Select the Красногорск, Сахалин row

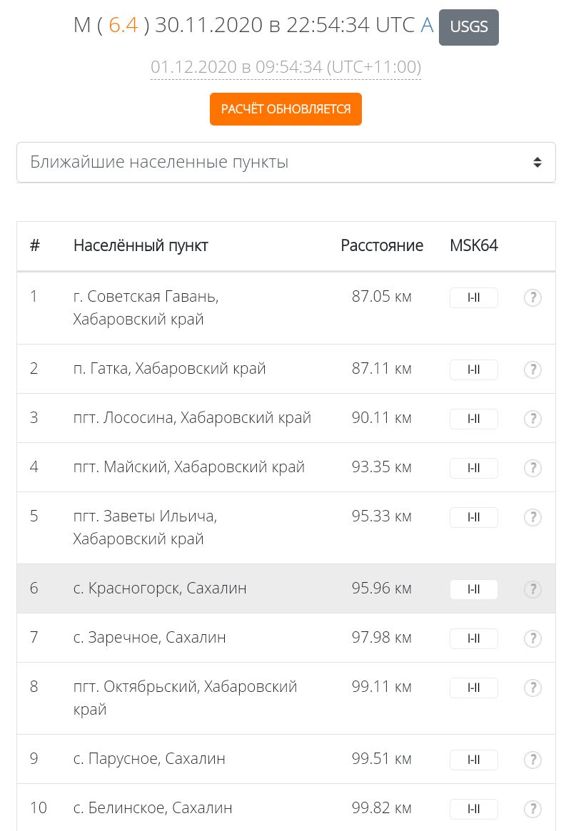coord(285,588)
